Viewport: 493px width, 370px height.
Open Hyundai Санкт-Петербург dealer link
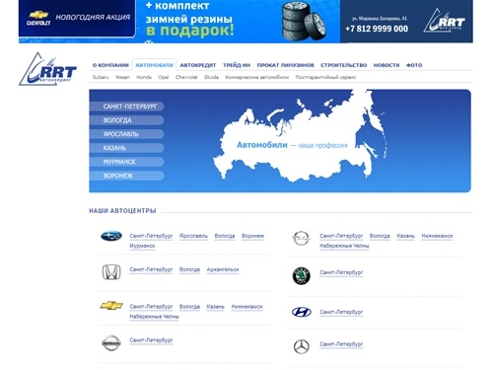tap(341, 312)
